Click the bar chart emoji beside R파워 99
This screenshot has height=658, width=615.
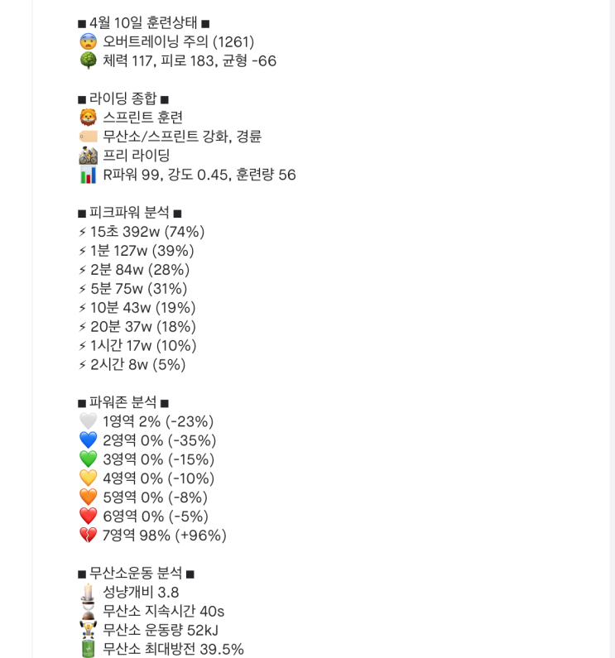point(88,175)
